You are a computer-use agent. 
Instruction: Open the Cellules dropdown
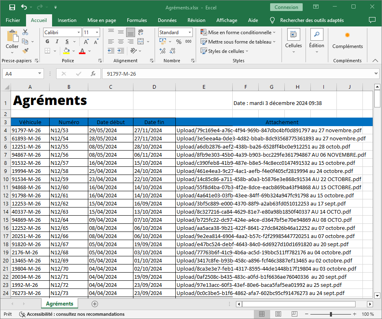(x=293, y=41)
